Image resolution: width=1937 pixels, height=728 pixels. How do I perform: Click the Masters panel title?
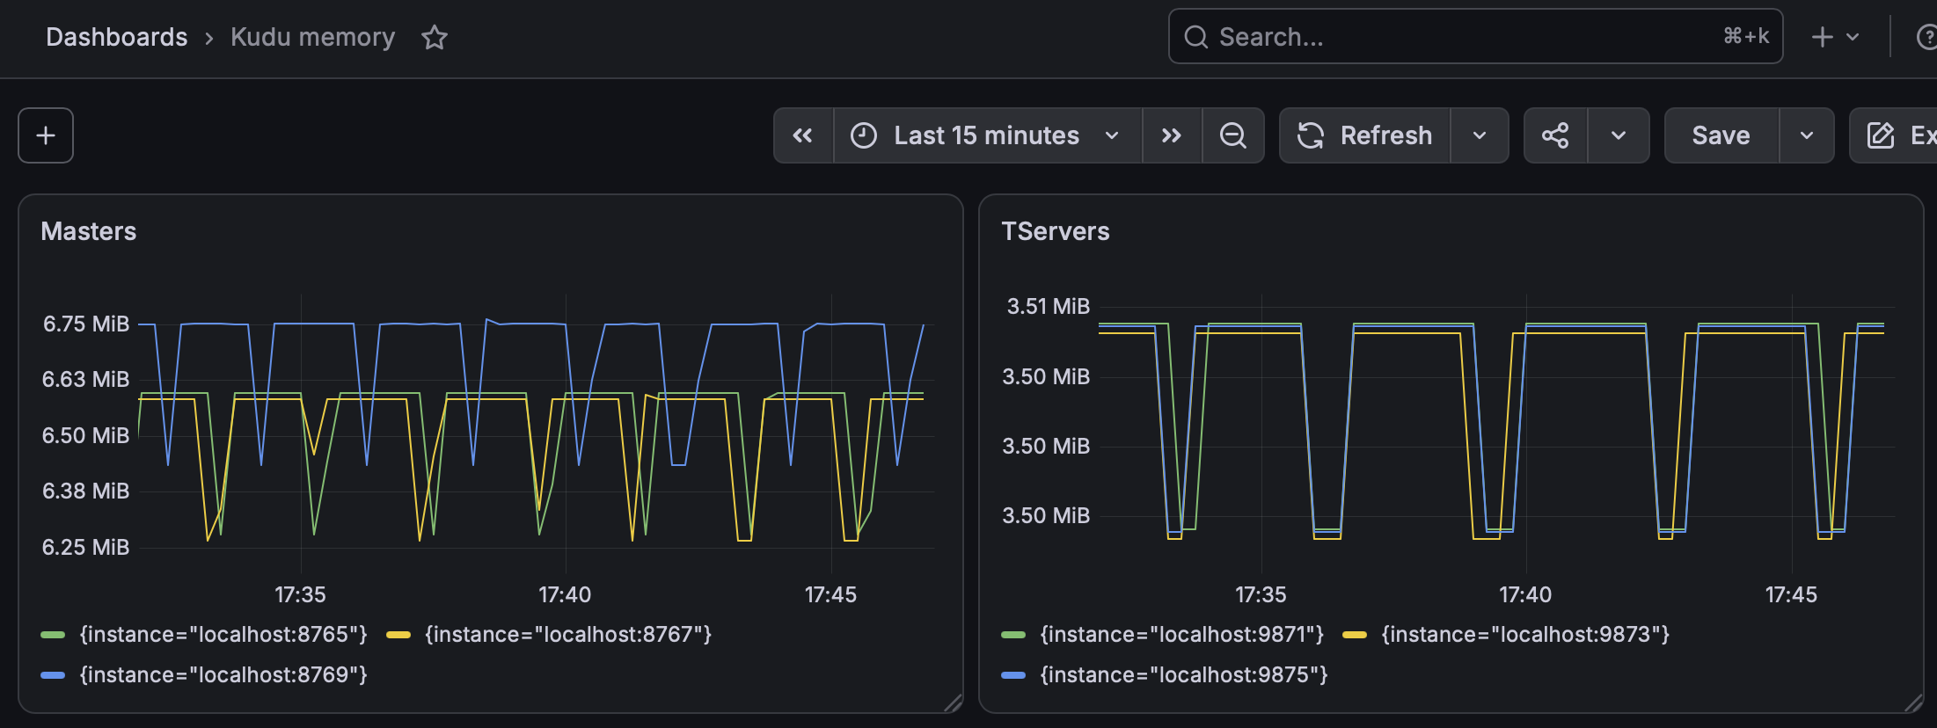[89, 231]
